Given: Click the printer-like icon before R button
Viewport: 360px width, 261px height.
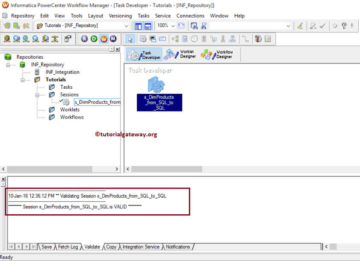Looking at the screenshot, I should 68,39.
